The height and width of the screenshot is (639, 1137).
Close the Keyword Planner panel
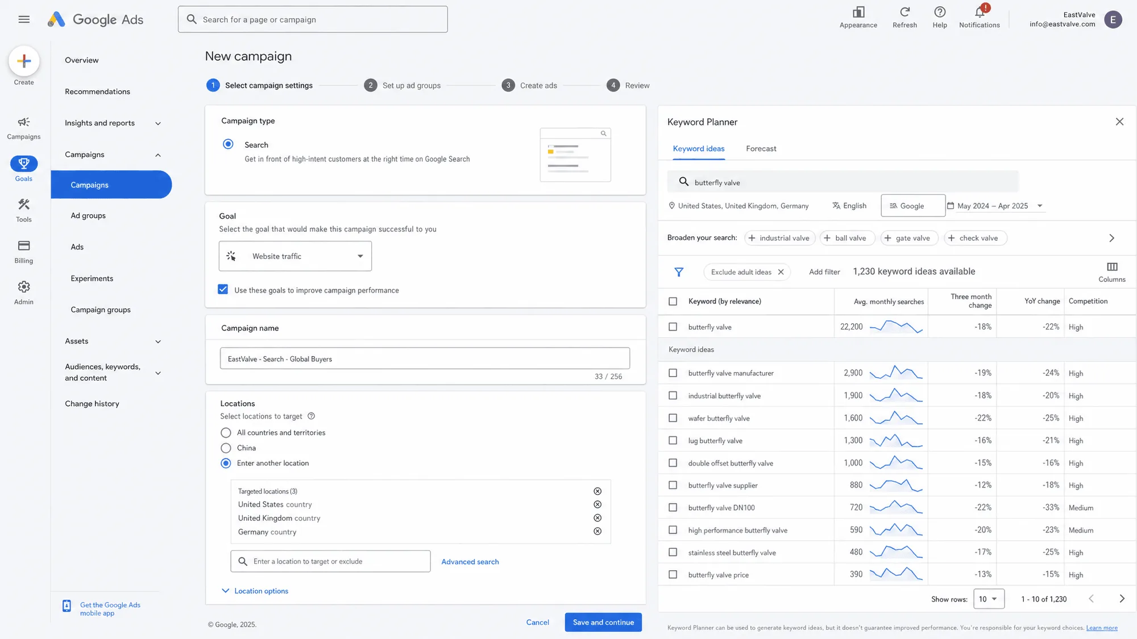[x=1119, y=122]
